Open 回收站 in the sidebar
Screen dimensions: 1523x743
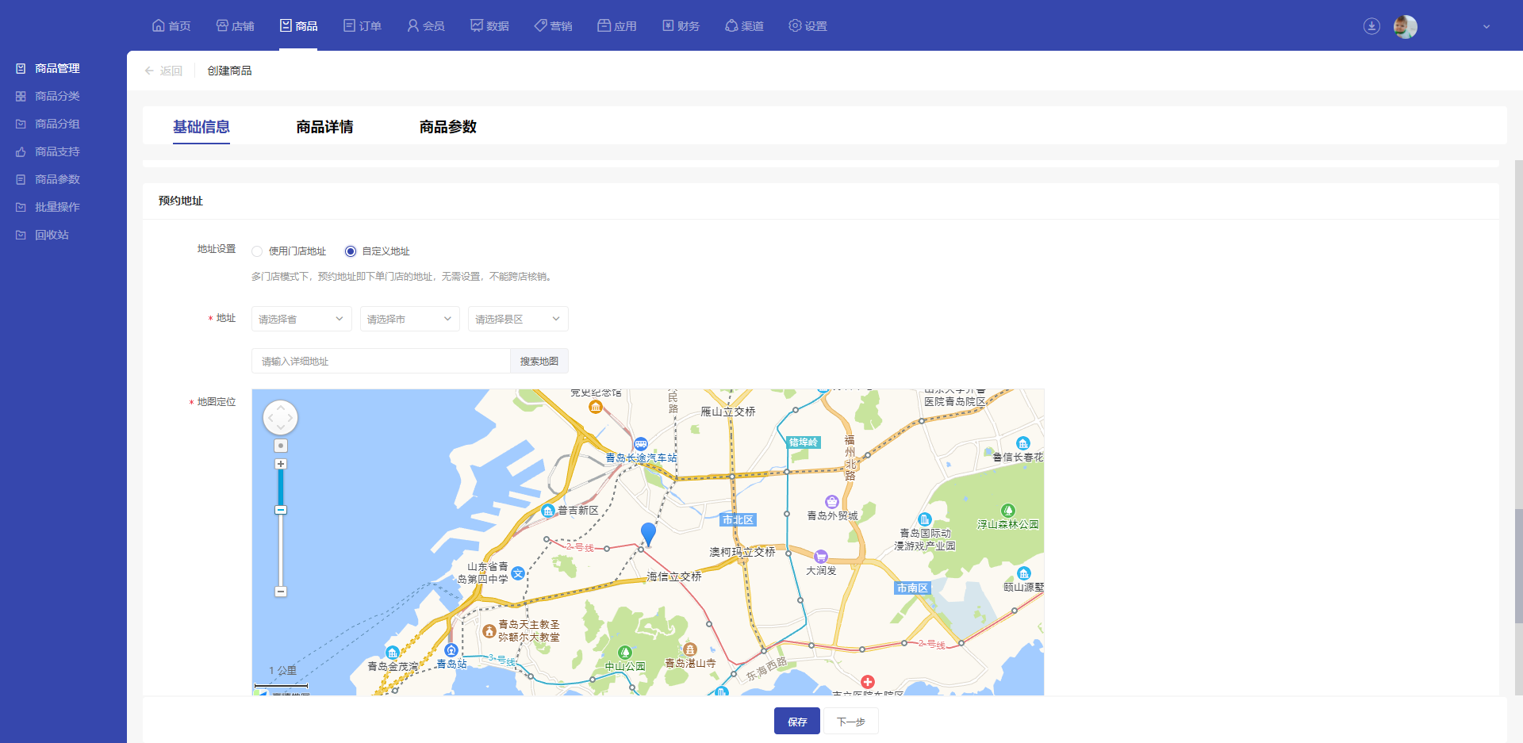[52, 235]
